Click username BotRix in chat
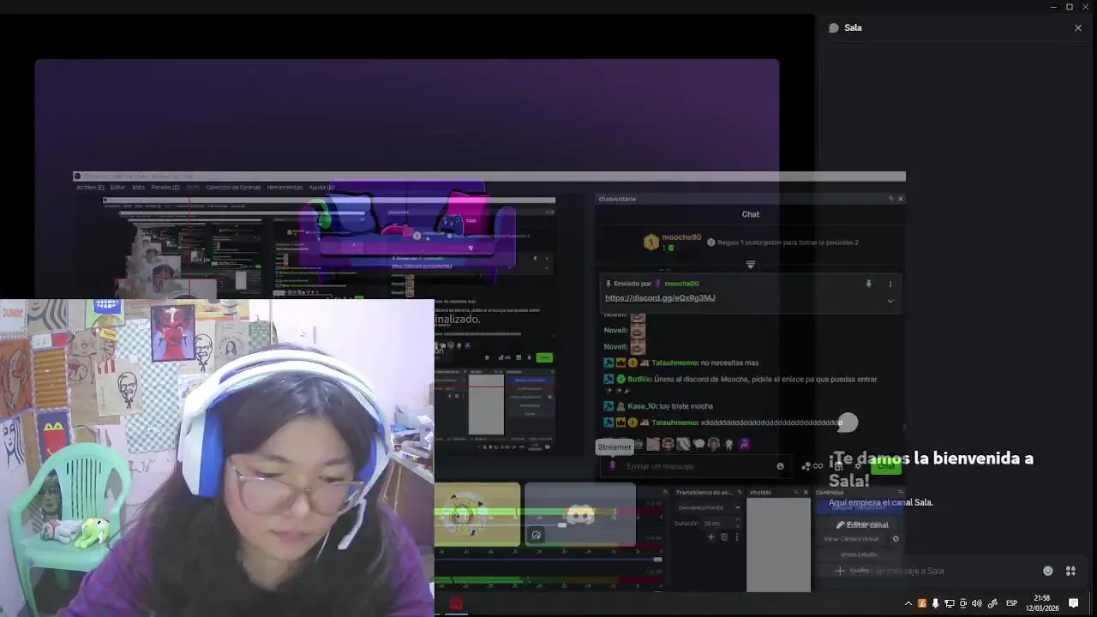The width and height of the screenshot is (1097, 617). coord(639,379)
